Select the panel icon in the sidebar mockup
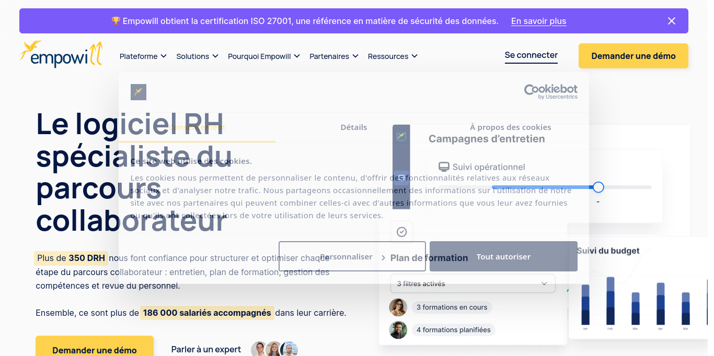Screen dimensions: 714x356 tap(401, 176)
